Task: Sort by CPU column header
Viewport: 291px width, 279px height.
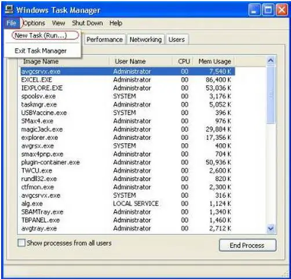Action: tap(183, 61)
